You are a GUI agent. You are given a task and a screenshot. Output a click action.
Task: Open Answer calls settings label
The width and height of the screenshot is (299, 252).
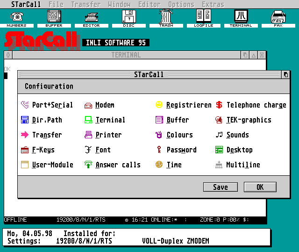tap(118, 165)
